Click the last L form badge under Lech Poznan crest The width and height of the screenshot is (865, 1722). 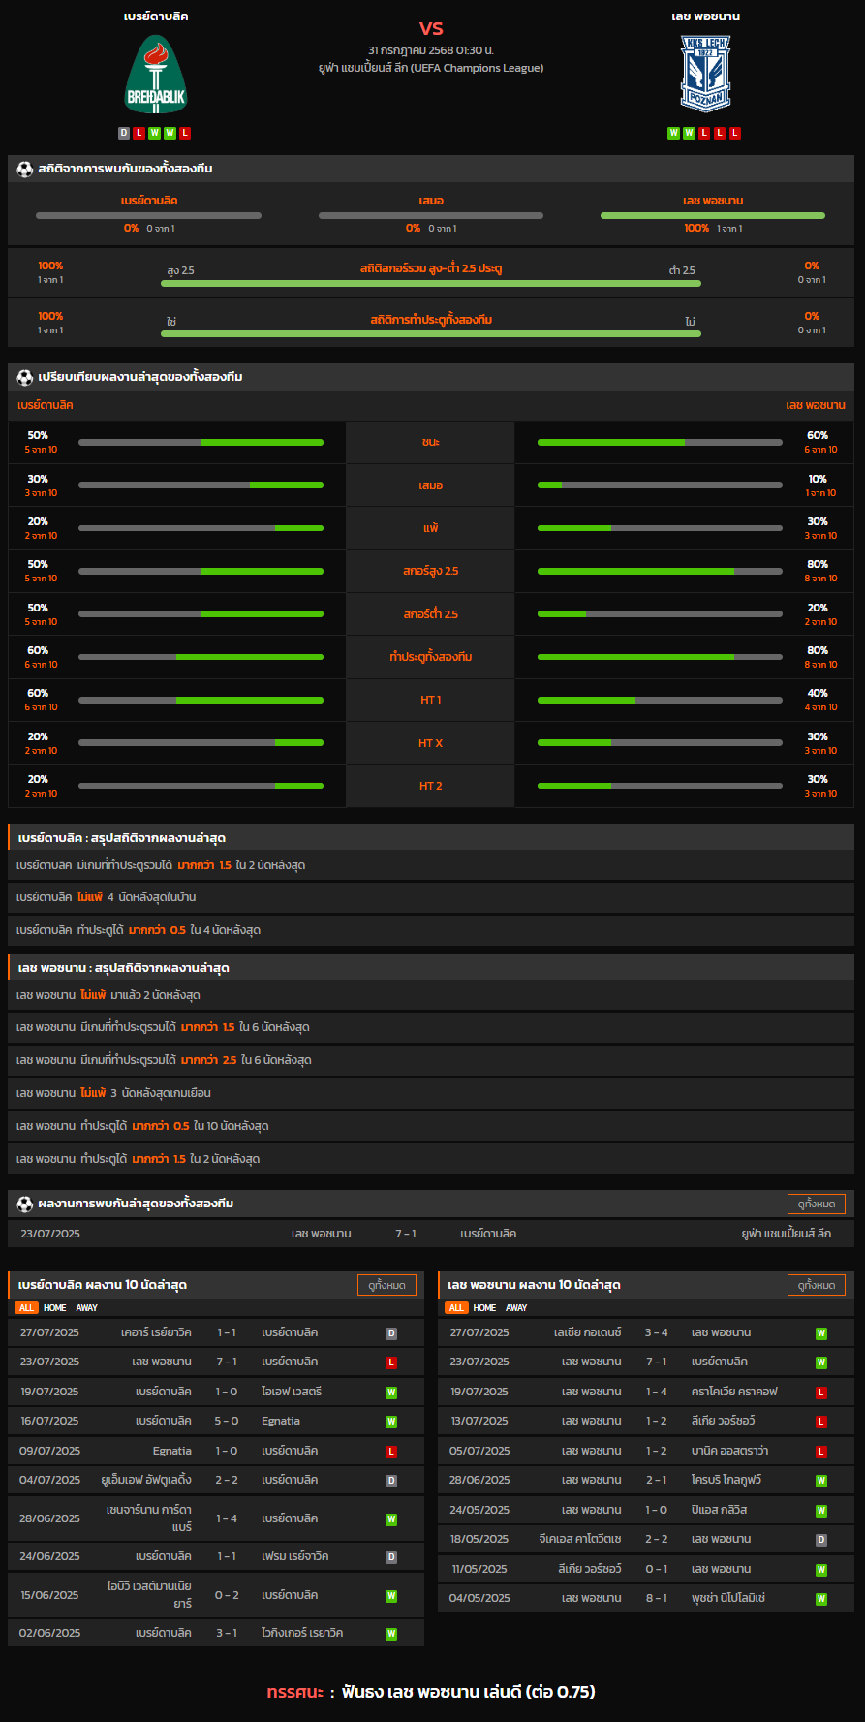pyautogui.click(x=735, y=133)
